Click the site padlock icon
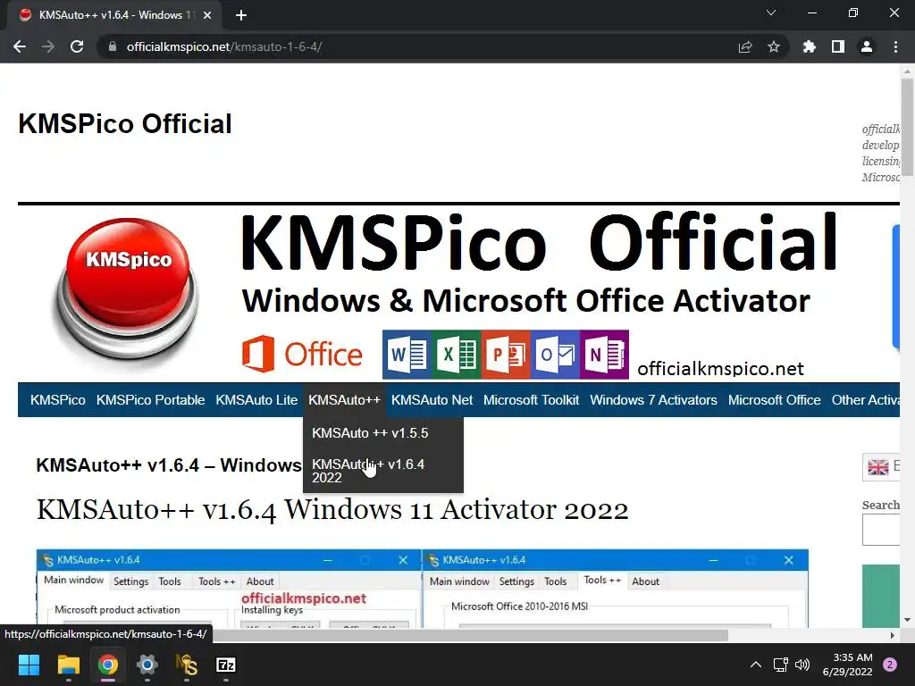Screen dimensions: 915x686 tap(113, 46)
